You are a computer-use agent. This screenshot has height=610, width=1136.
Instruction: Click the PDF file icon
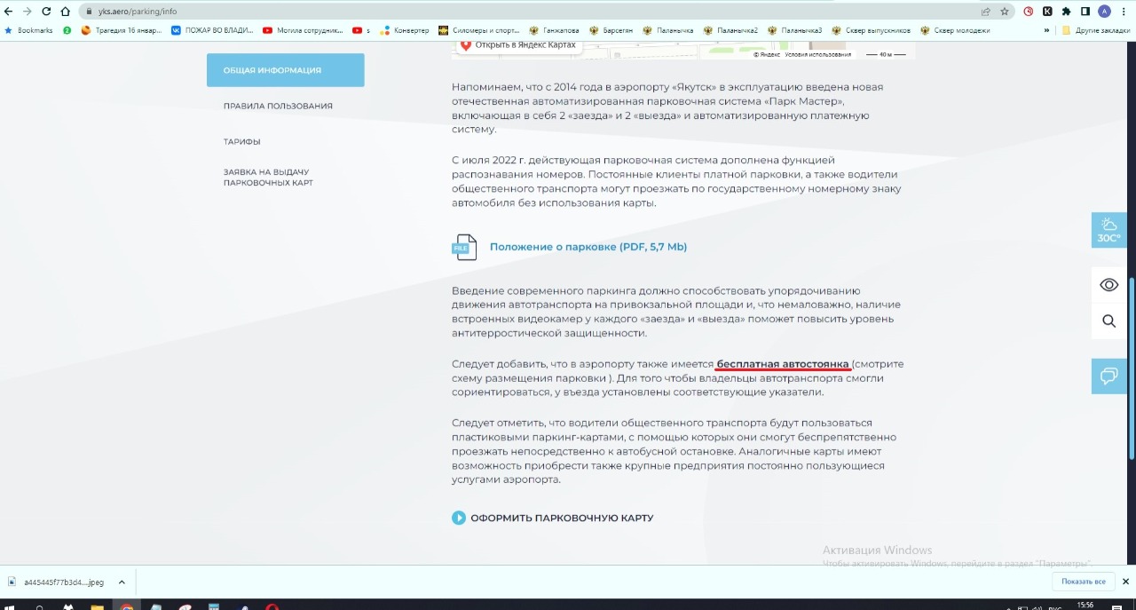(x=464, y=247)
